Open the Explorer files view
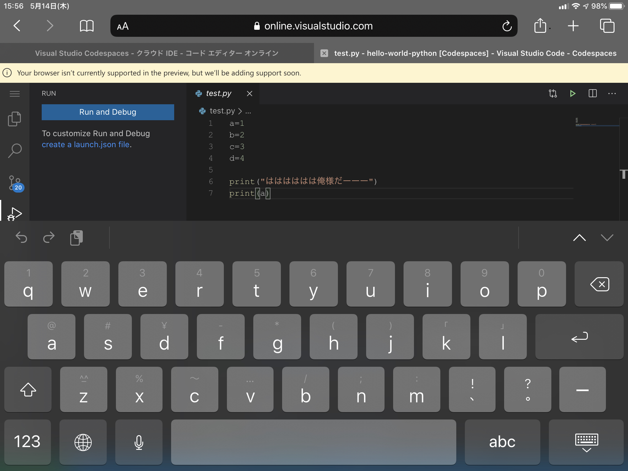Image resolution: width=628 pixels, height=471 pixels. (x=15, y=119)
